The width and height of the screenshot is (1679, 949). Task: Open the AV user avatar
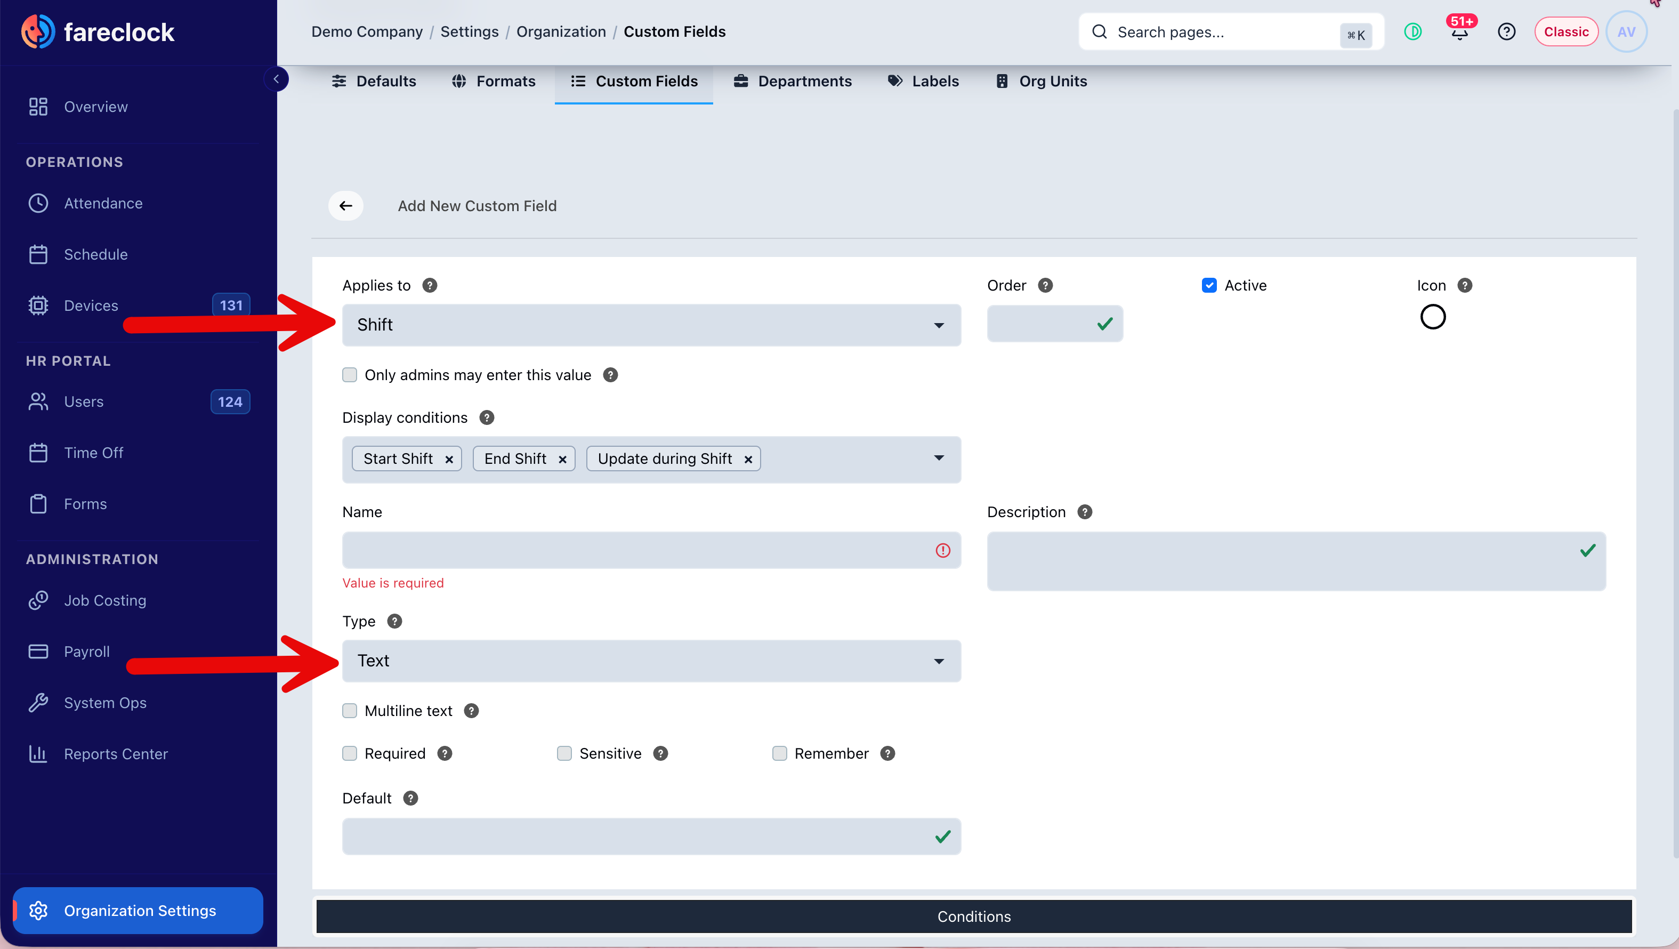click(x=1626, y=32)
